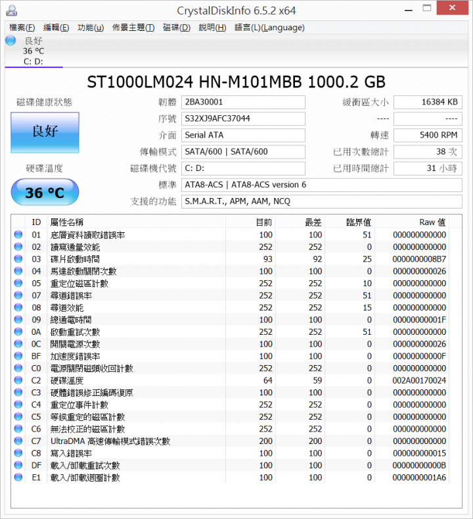The width and height of the screenshot is (473, 519).
Task: Click the 36 °C temperature button
Action: pyautogui.click(x=45, y=192)
